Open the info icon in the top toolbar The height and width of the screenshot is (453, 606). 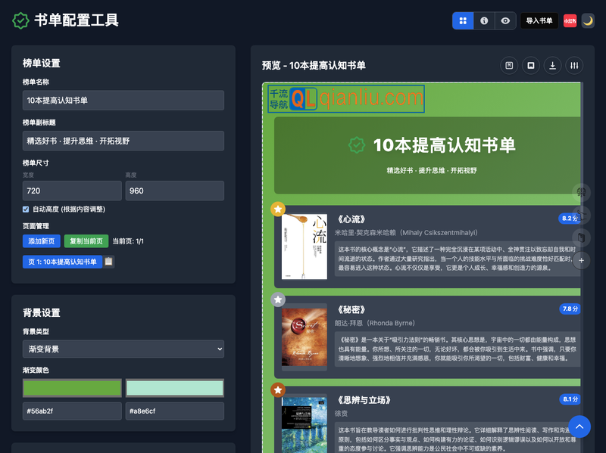484,20
